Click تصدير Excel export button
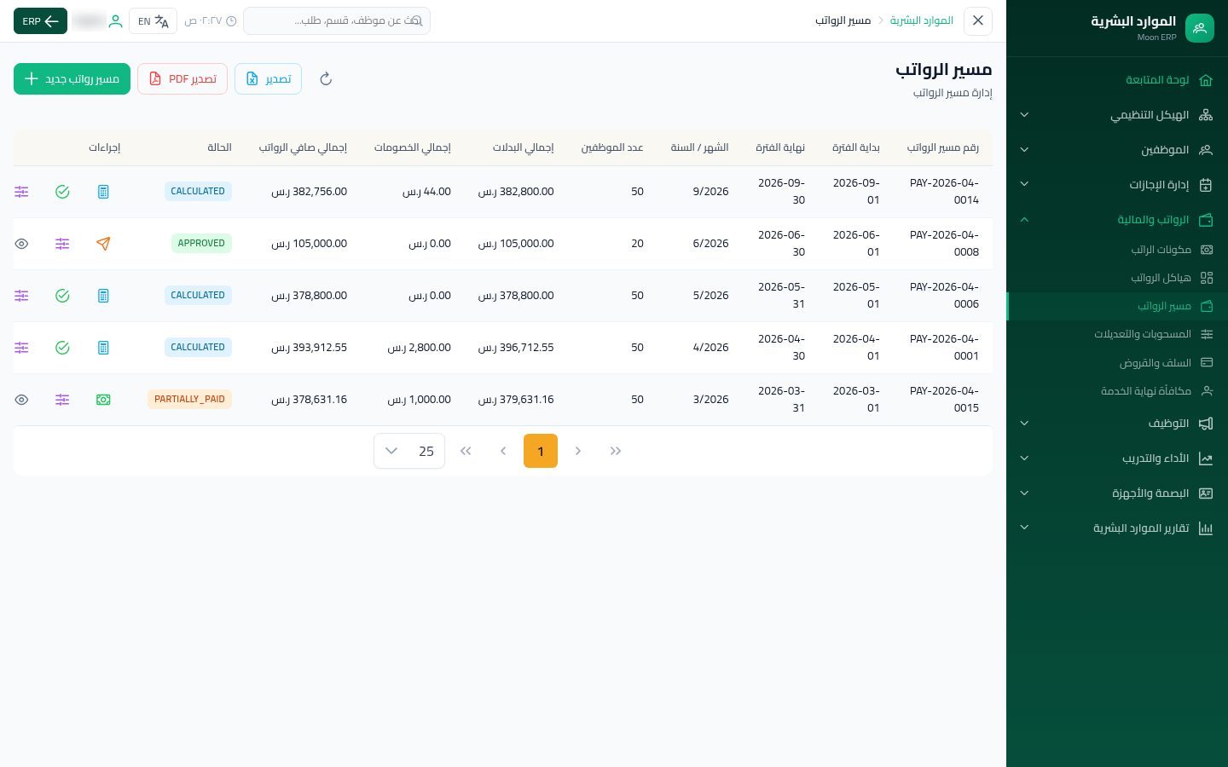1228x767 pixels. pyautogui.click(x=268, y=79)
